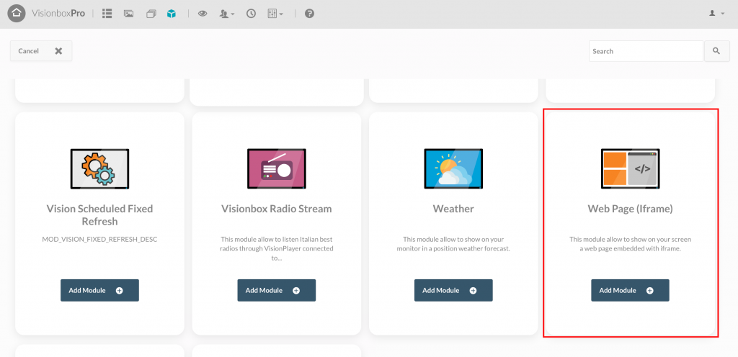Screen dimensions: 738x357
Task: Open the help question mark icon
Action: click(309, 14)
